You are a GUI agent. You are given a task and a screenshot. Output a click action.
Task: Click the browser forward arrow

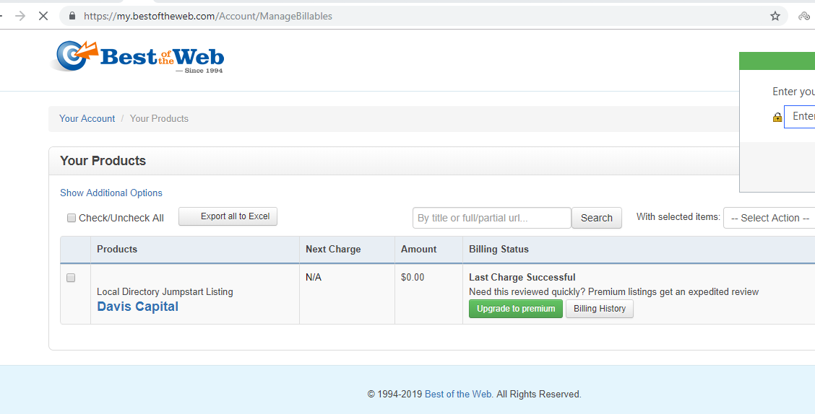point(20,16)
